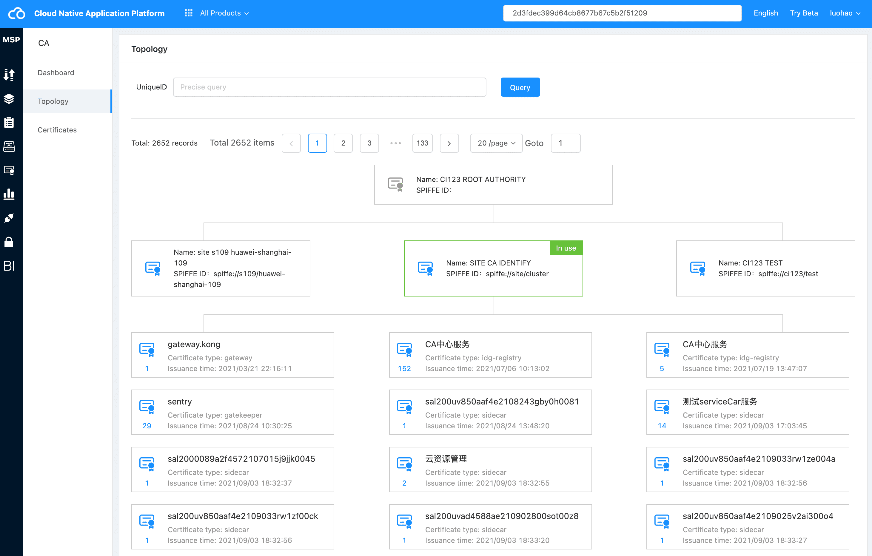This screenshot has width=872, height=556.
Task: Open the CI123 ROOT AUTHORITY node
Action: 493,185
